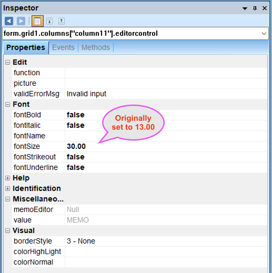
Task: Click the forward navigation arrow icon
Action: tap(21, 21)
